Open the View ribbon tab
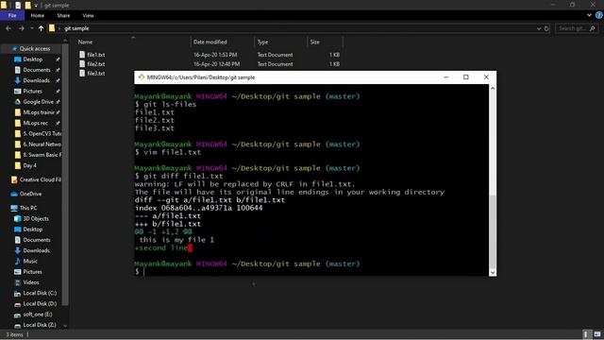 click(x=88, y=15)
